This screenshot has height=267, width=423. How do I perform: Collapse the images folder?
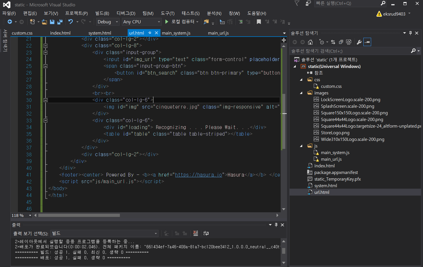301,93
